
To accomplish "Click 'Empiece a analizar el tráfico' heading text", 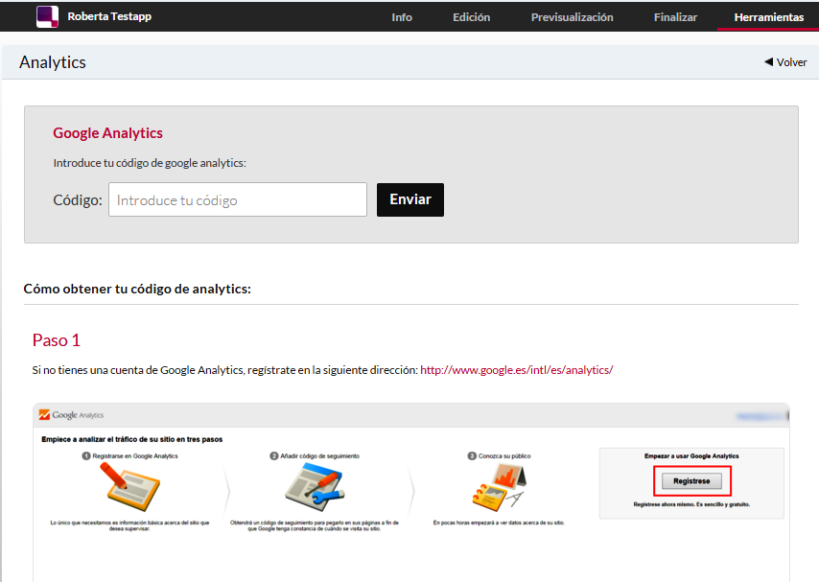I will [x=132, y=439].
